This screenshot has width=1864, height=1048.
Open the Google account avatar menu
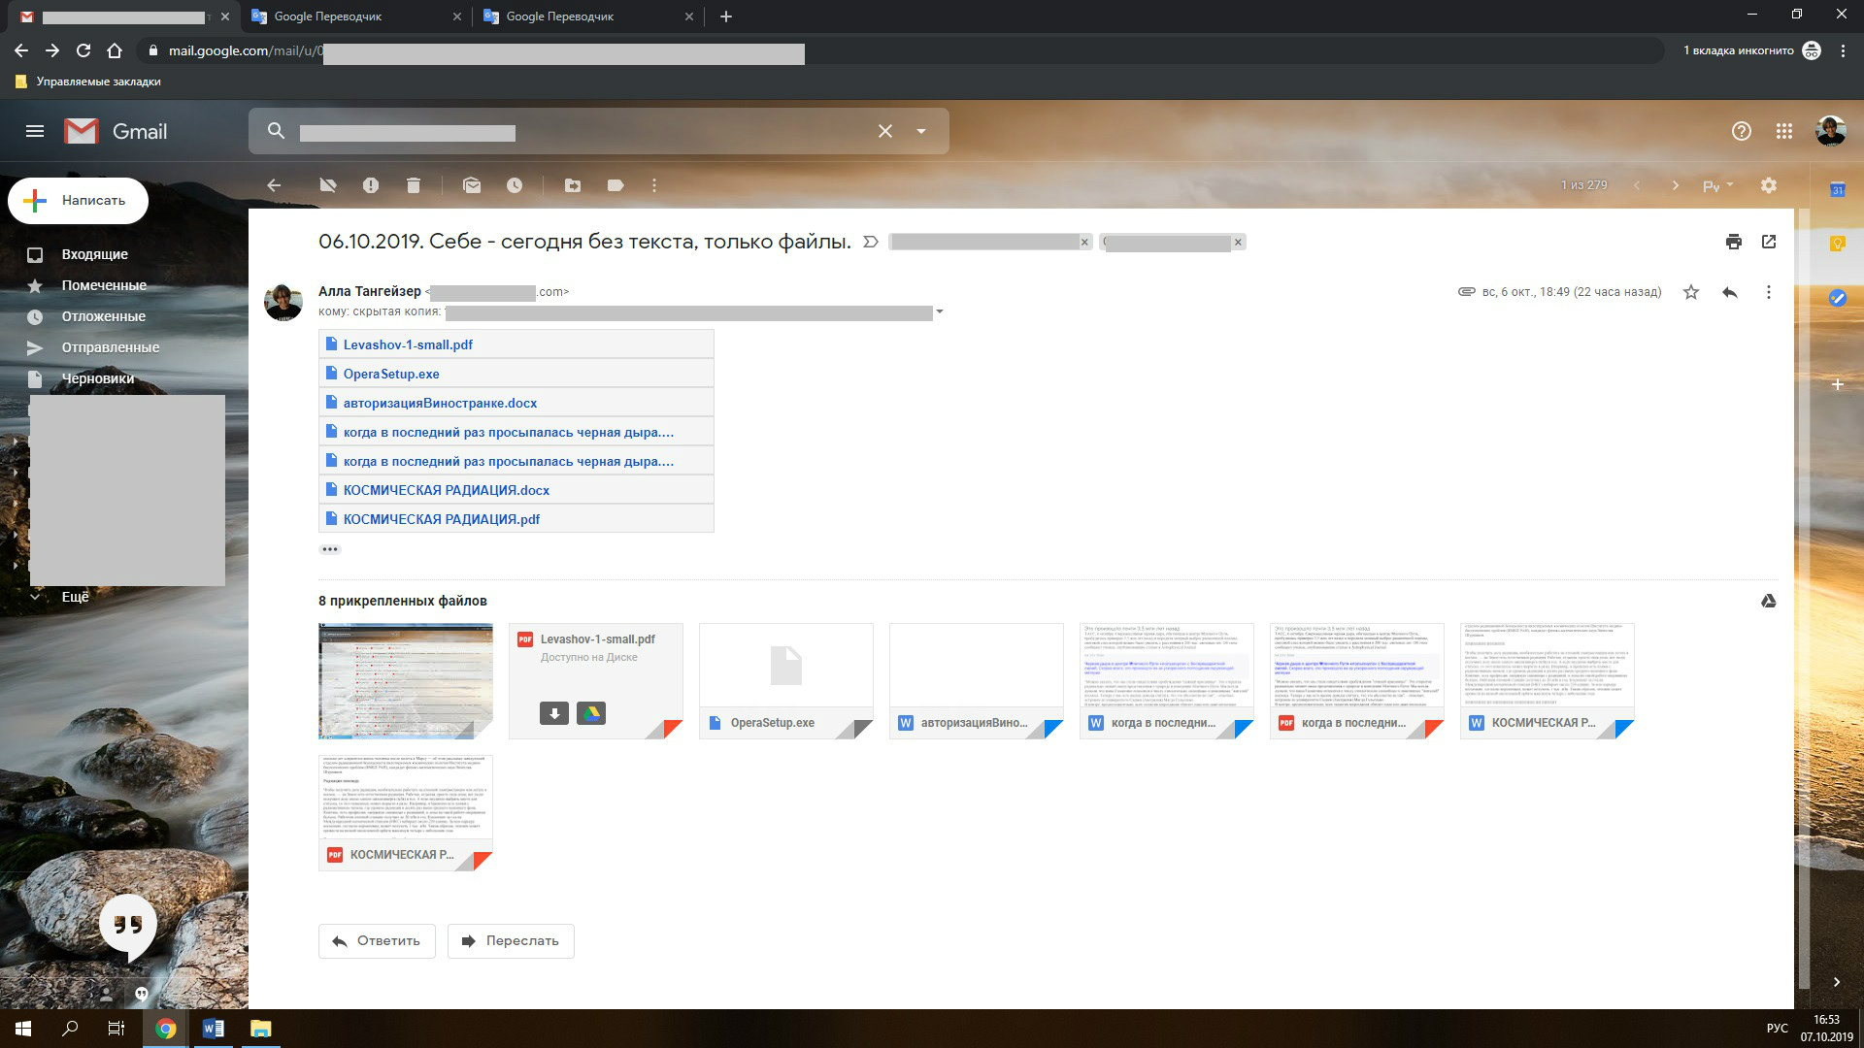1831,131
